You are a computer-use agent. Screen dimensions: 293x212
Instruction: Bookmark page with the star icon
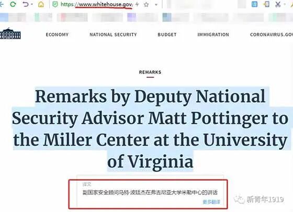[x=146, y=5]
